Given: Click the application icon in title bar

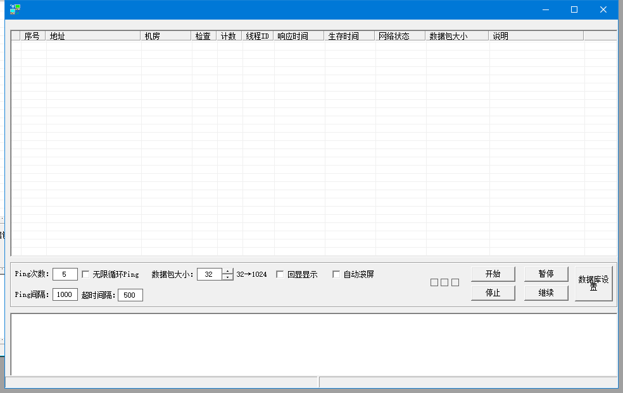Looking at the screenshot, I should click(15, 9).
